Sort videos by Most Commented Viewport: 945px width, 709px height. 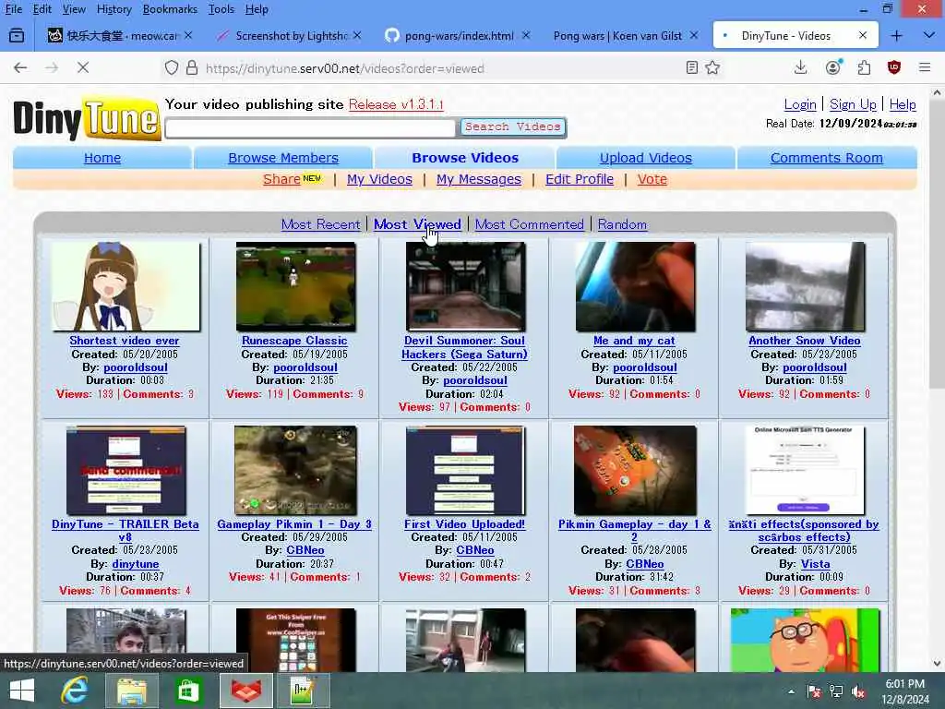(529, 224)
